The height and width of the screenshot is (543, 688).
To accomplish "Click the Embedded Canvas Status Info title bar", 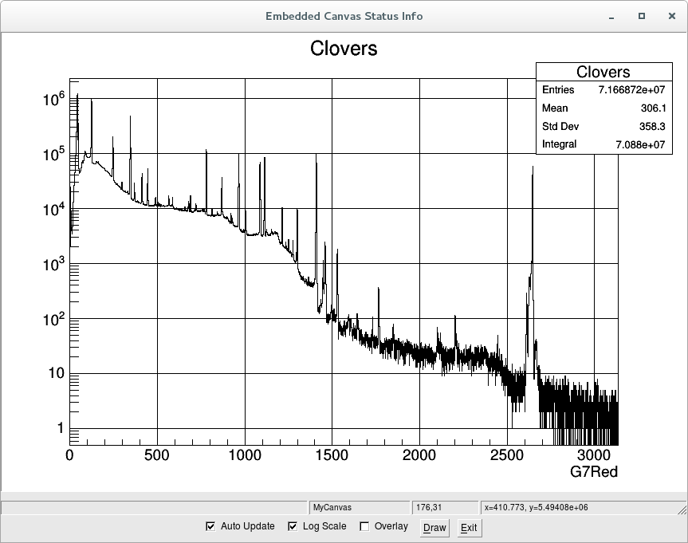I will click(344, 16).
